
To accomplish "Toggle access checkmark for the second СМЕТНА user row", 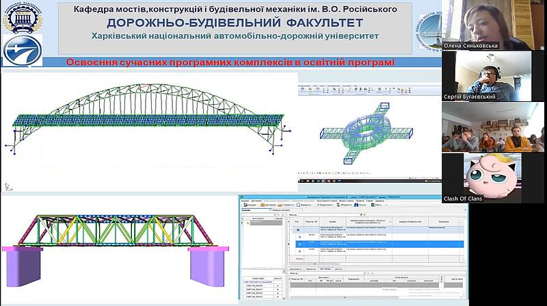I will tap(278, 291).
